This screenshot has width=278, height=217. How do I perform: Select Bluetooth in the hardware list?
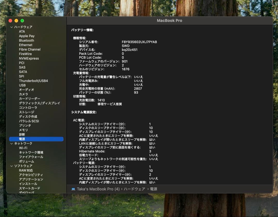coord(27,40)
